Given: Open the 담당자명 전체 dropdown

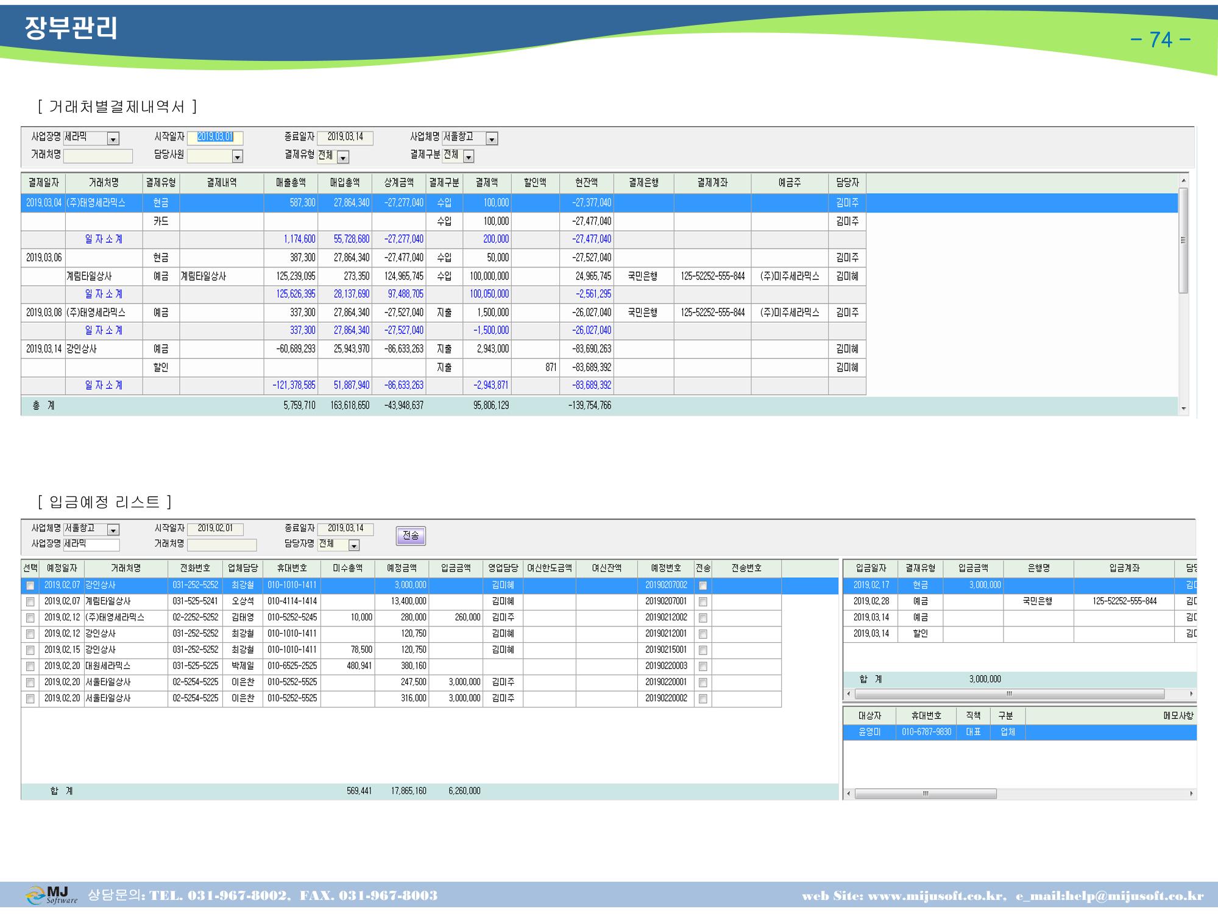Looking at the screenshot, I should coord(354,545).
